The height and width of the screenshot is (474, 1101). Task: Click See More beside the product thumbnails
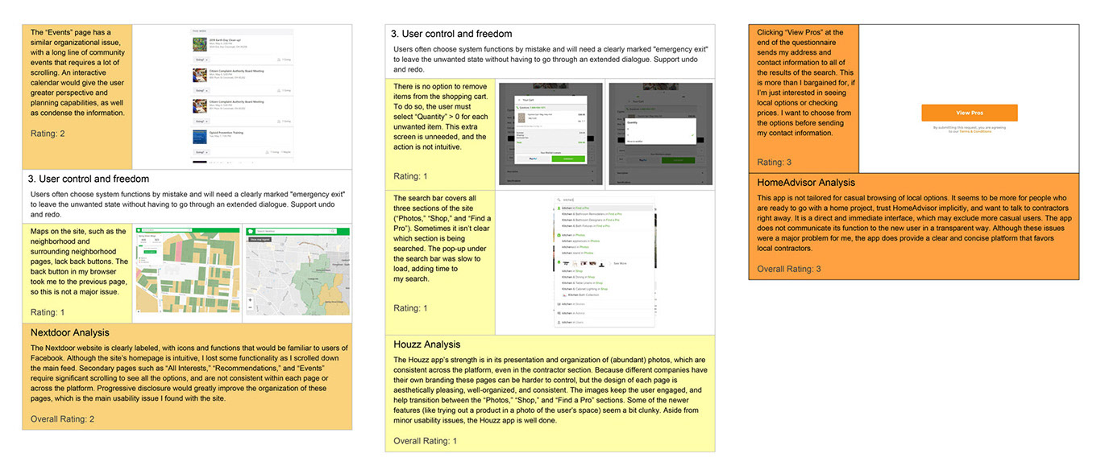click(620, 263)
